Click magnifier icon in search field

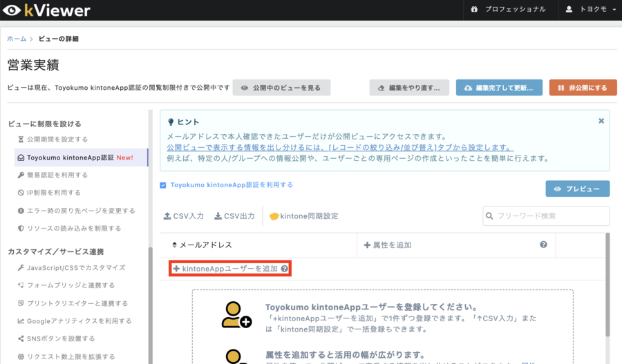(x=489, y=215)
